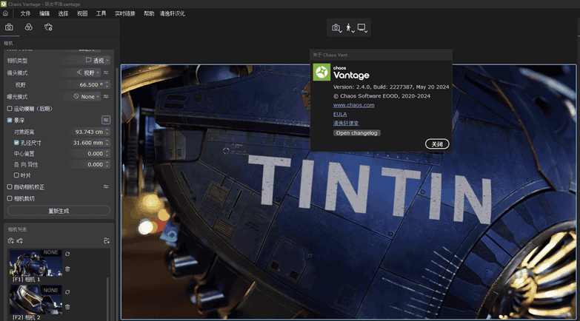
Task: Open the render settings panel tab icon
Action: coord(48,27)
